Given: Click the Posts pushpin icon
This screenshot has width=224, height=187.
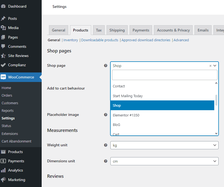Looking at the screenshot, I should pyautogui.click(x=3, y=18).
